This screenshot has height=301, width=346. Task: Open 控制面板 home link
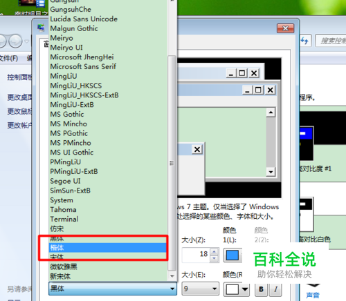pyautogui.click(x=19, y=77)
